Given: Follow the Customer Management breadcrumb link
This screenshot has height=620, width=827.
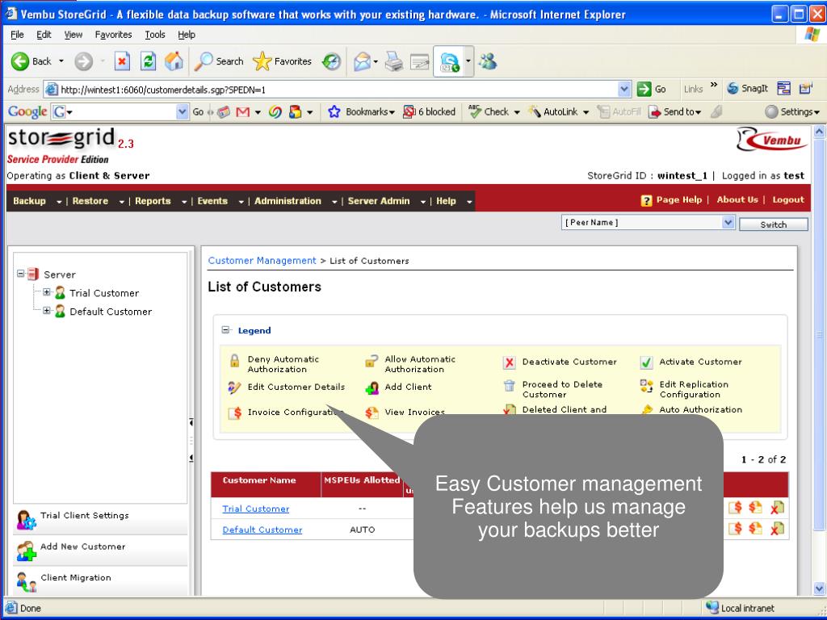Looking at the screenshot, I should coord(262,261).
